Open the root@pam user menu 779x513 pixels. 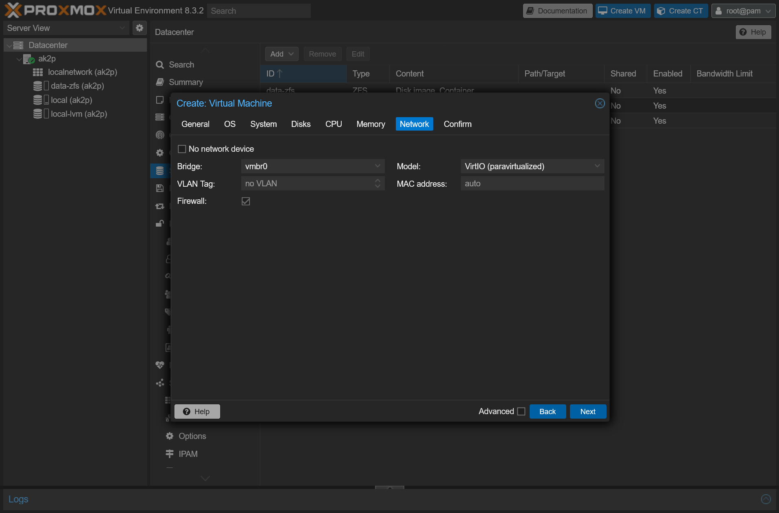coord(743,11)
